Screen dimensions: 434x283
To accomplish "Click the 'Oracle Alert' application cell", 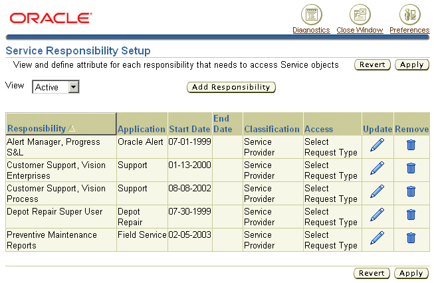I will 142,147.
